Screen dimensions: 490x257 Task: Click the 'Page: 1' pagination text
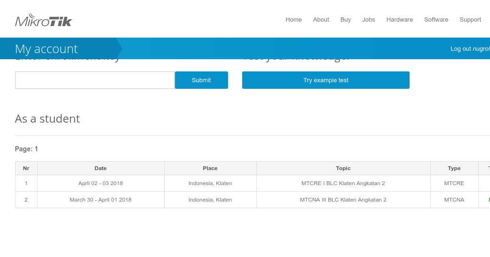26,149
